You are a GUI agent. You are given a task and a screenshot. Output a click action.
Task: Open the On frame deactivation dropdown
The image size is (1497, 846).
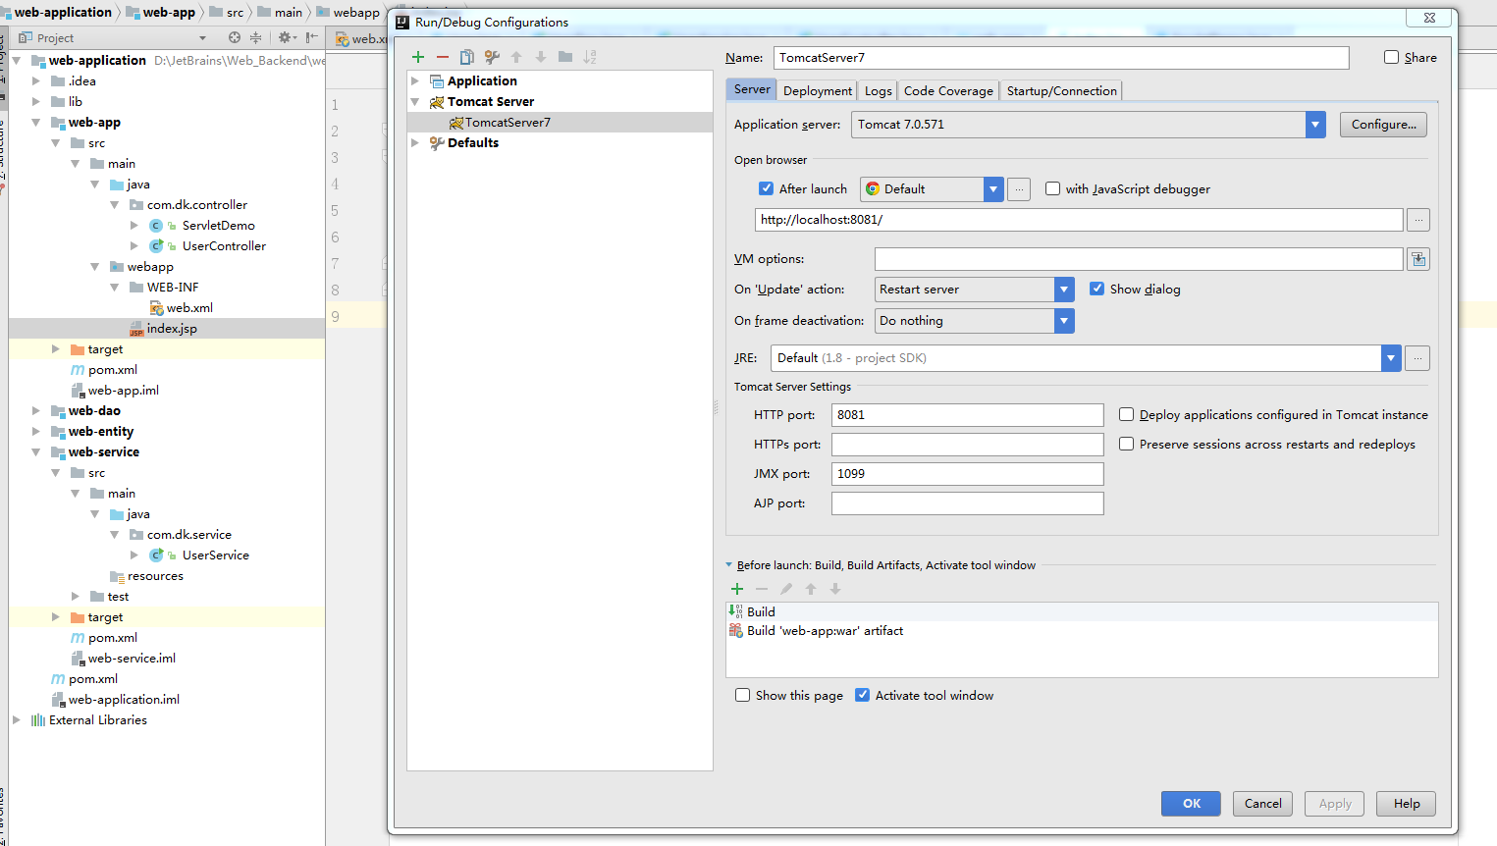[1064, 321]
